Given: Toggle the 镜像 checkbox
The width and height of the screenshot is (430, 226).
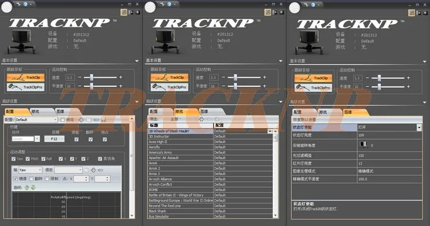Looking at the screenshot, I should point(15,179).
